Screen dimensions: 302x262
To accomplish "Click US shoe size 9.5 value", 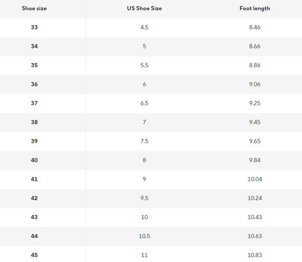I will point(144,198).
